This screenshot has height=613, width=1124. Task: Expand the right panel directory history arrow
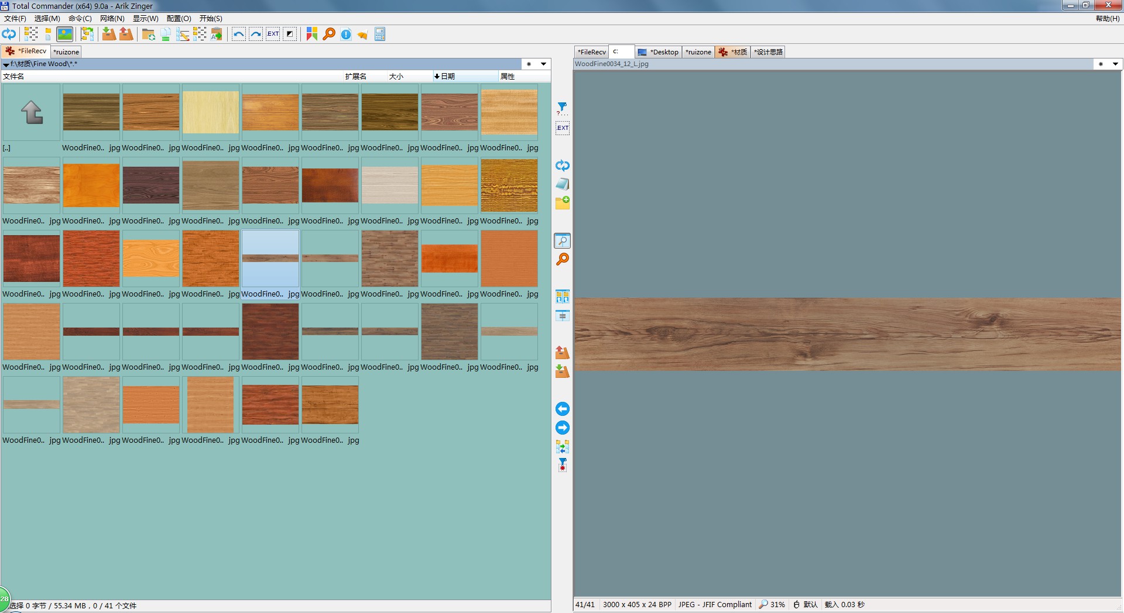[x=1115, y=64]
